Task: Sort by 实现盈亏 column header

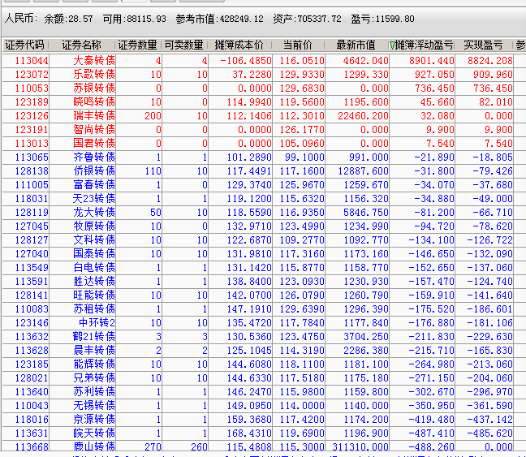Action: (x=483, y=45)
